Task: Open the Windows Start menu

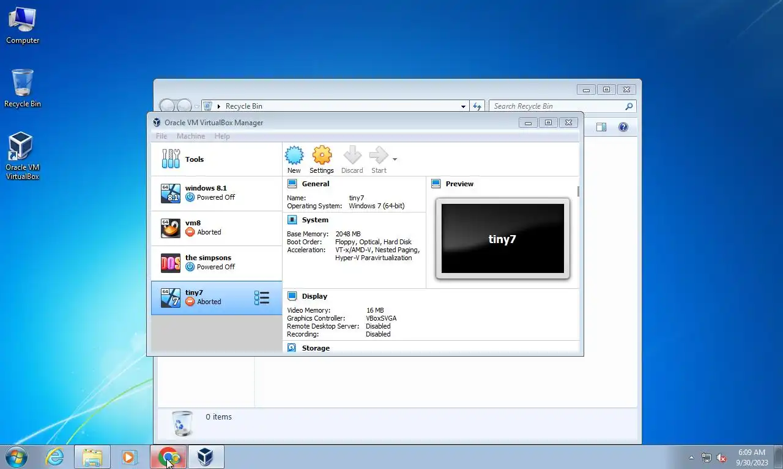Action: [16, 457]
